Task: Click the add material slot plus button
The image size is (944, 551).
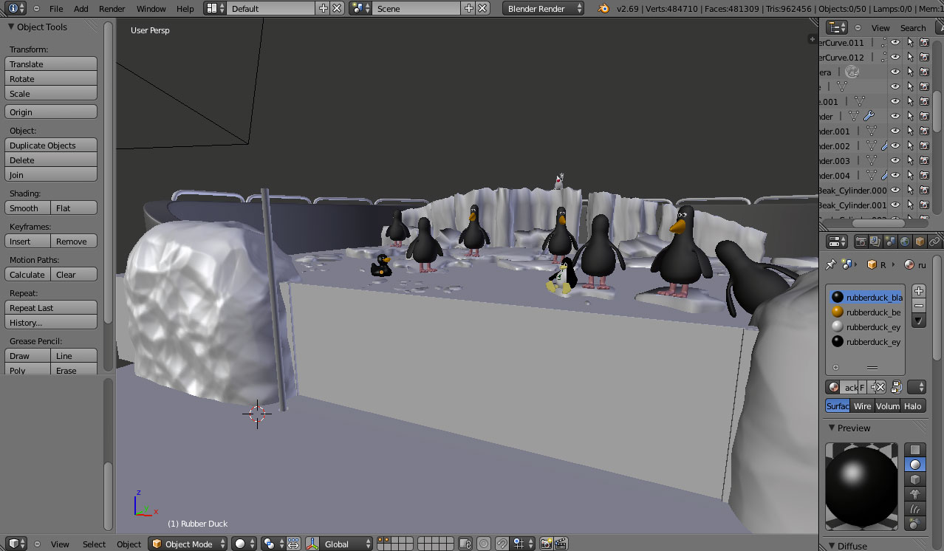Action: pyautogui.click(x=919, y=291)
